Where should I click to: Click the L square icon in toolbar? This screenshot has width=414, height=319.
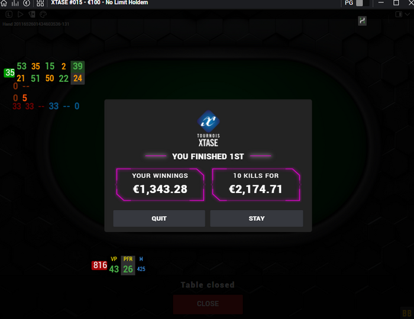pyautogui.click(x=9, y=14)
